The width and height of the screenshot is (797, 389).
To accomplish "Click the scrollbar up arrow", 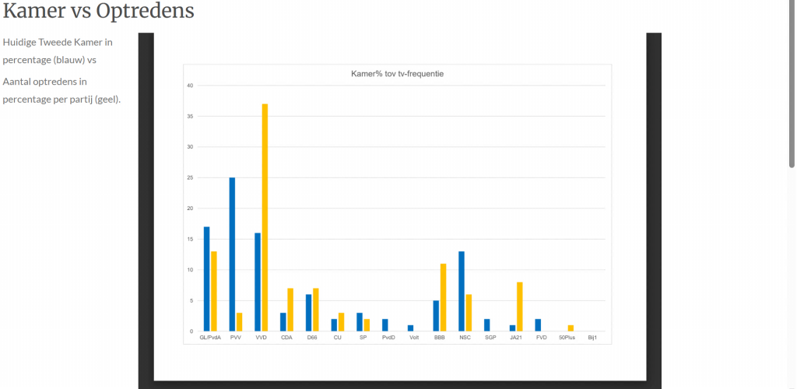I will [x=792, y=4].
